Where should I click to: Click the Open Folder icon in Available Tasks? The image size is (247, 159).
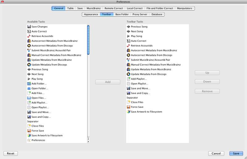tap(29, 88)
